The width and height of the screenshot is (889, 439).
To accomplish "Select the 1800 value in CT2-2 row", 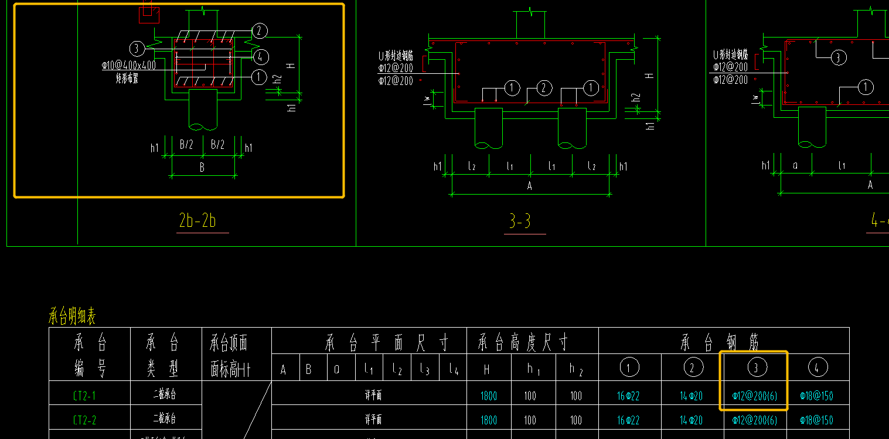I will (489, 420).
